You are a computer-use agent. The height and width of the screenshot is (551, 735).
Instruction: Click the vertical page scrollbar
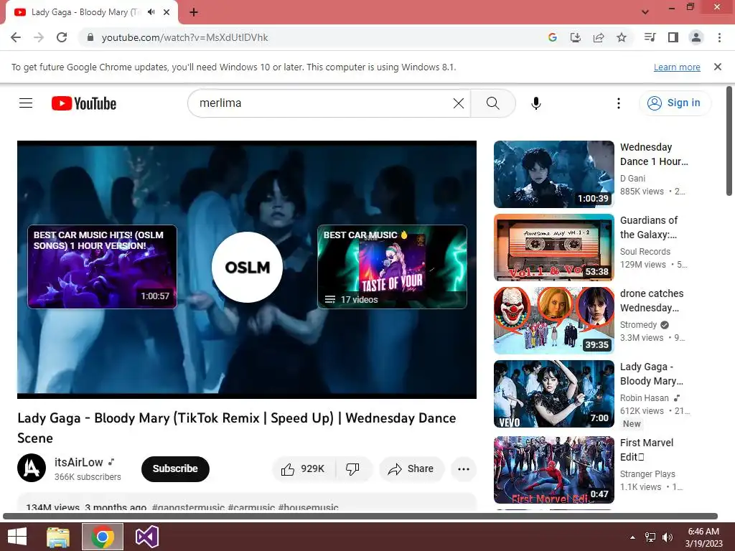point(729,141)
